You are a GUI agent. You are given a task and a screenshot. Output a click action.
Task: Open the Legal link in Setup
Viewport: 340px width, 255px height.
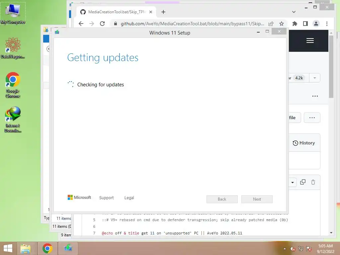[129, 198]
